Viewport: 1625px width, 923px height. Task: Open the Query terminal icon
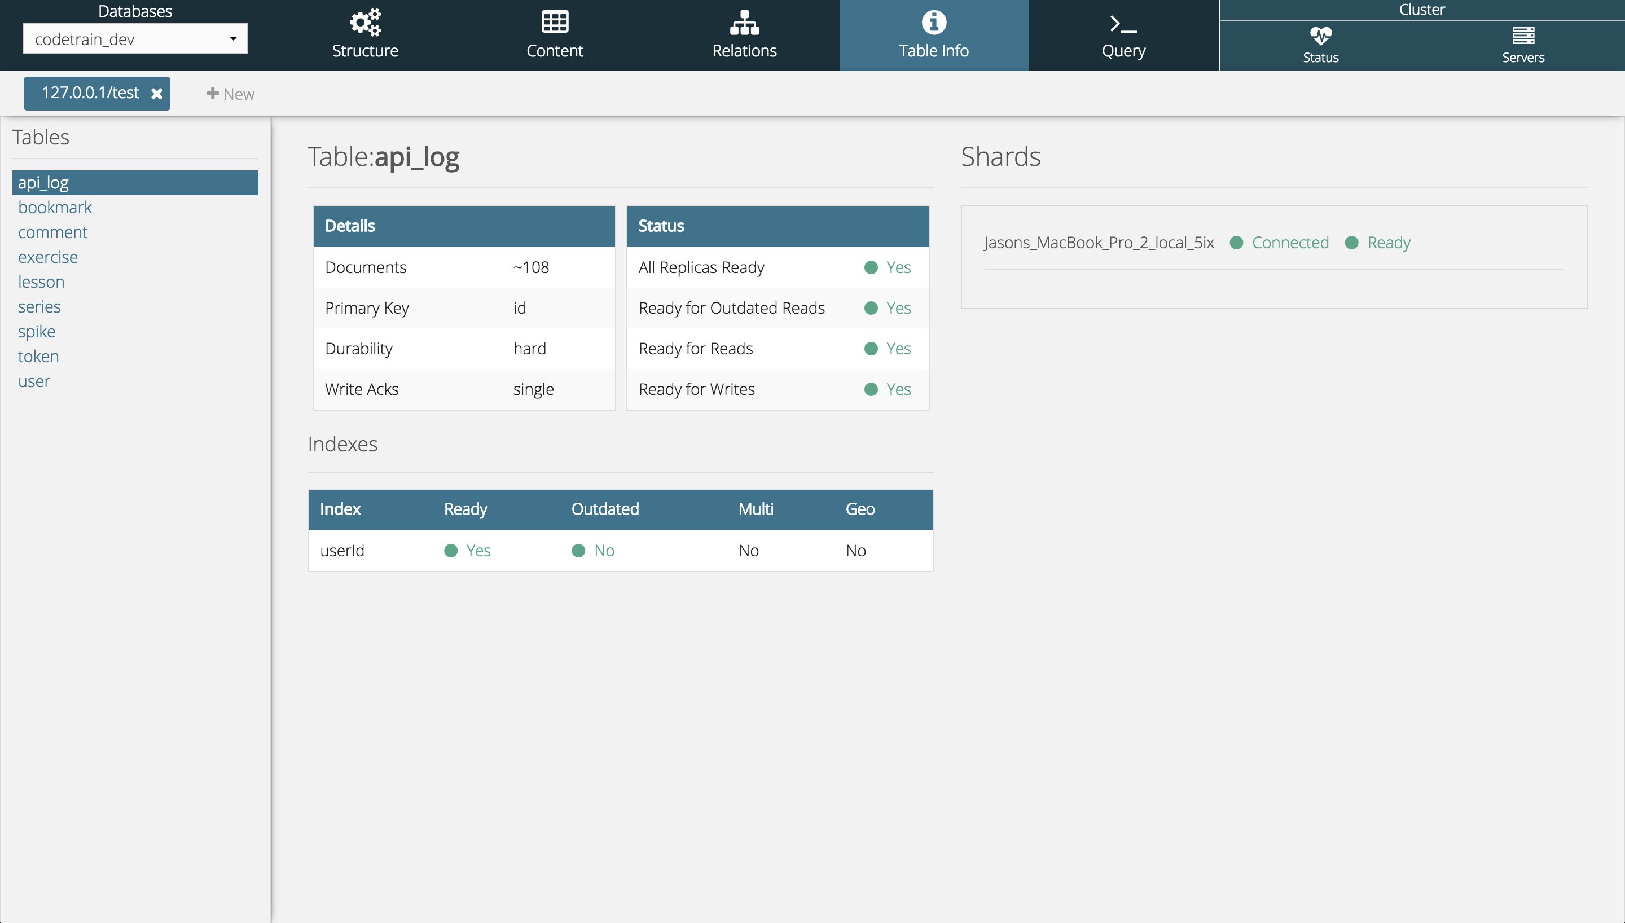1123,25
